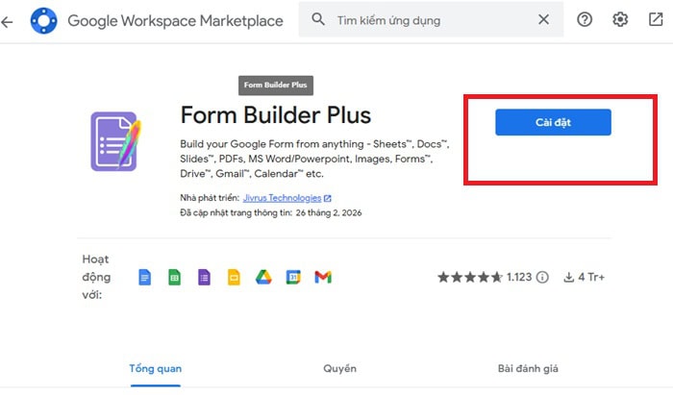Image resolution: width=673 pixels, height=395 pixels.
Task: Click the Google Sheets icon
Action: (x=175, y=277)
